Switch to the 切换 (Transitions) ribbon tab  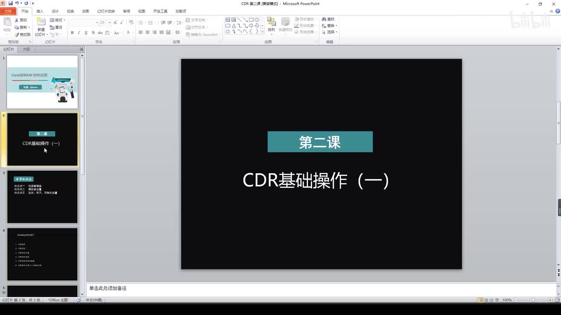coord(70,11)
